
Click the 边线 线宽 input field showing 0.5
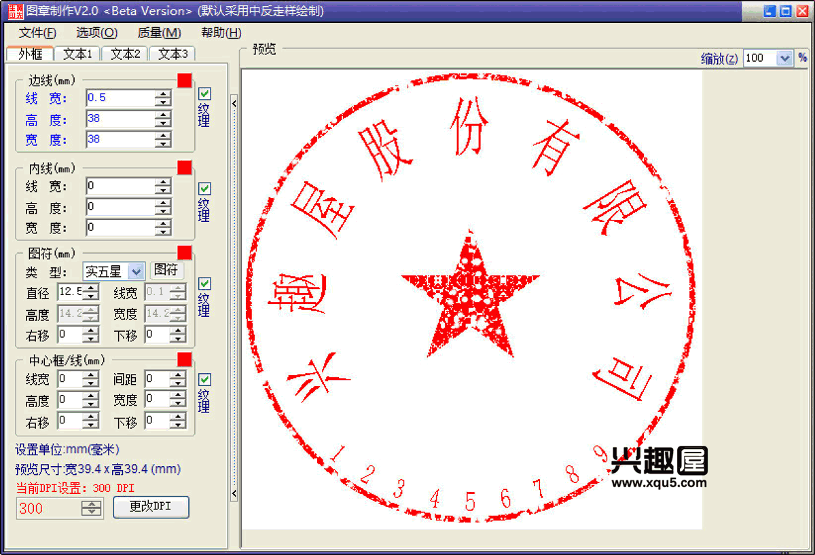120,98
